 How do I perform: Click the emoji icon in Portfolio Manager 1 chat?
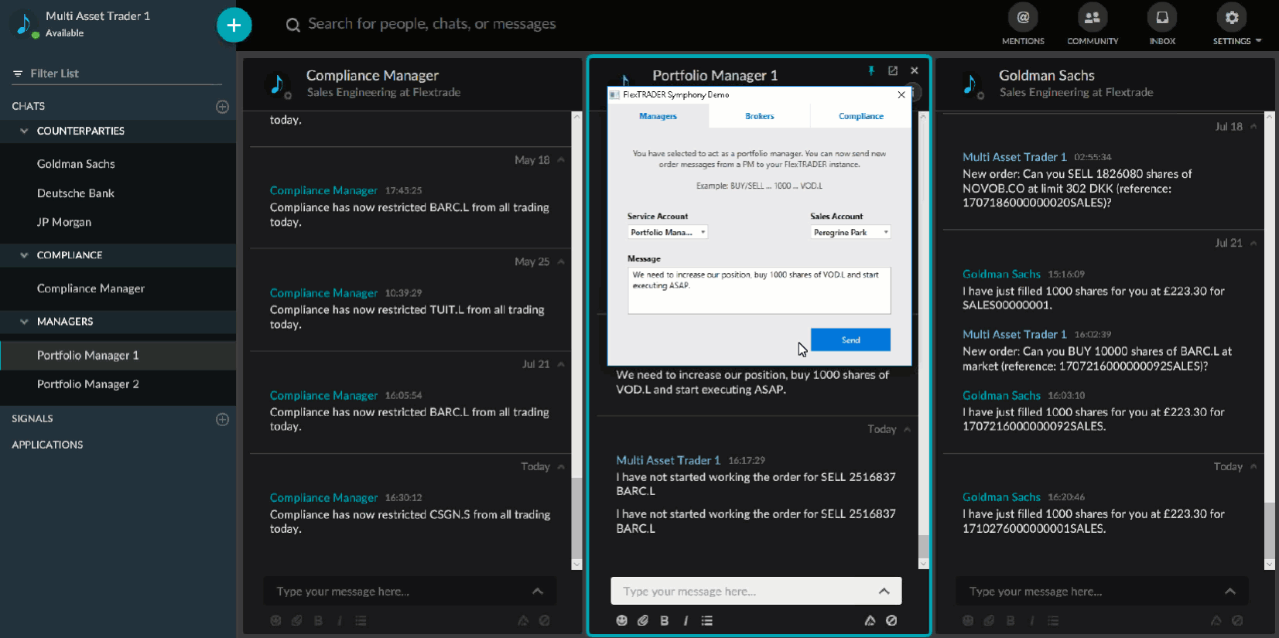click(x=621, y=620)
